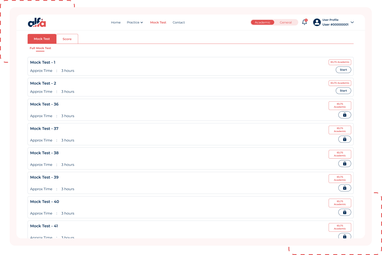Screen dimensions: 382x255
Task: Click the lock icon for Mock Test - 39
Action: coord(345,188)
